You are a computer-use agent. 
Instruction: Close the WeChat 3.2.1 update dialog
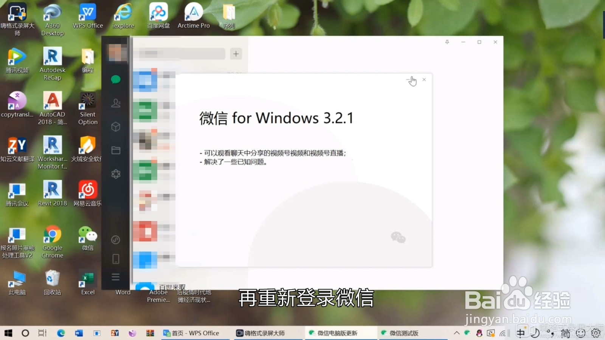pos(424,79)
